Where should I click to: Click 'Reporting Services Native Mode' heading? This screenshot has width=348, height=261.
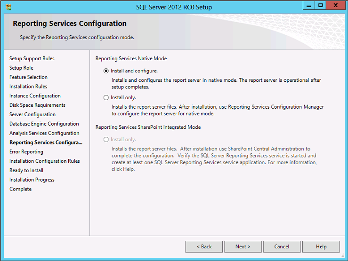point(131,58)
